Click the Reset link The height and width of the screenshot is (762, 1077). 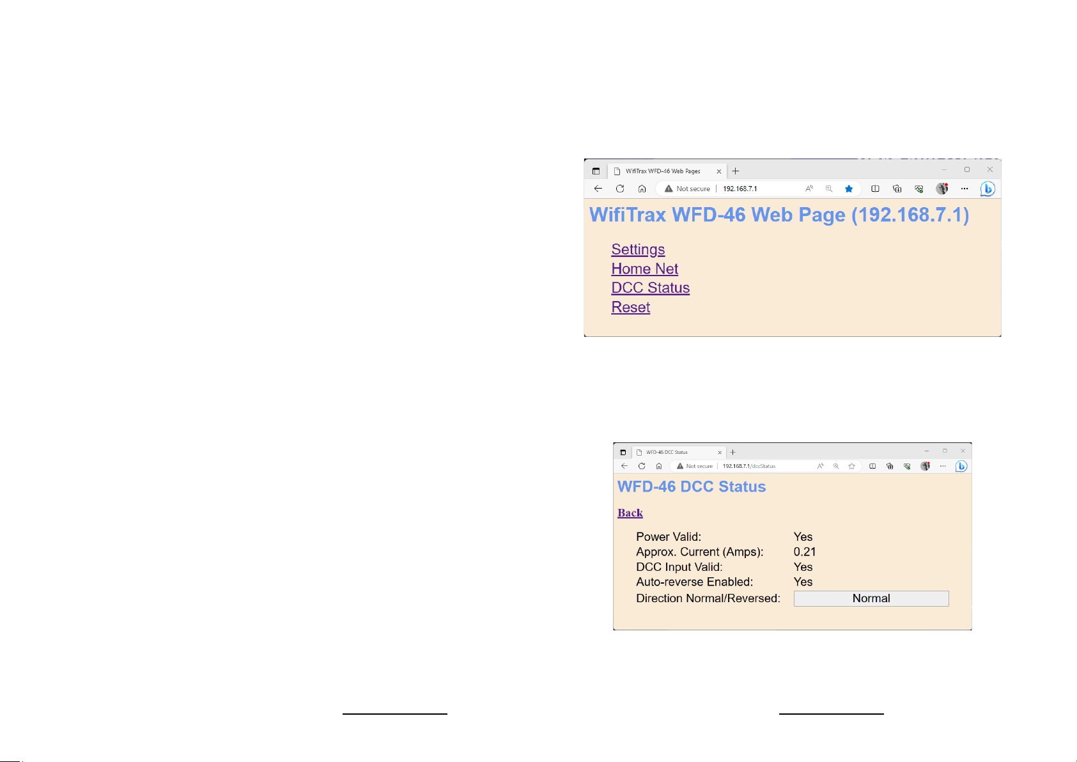click(630, 307)
